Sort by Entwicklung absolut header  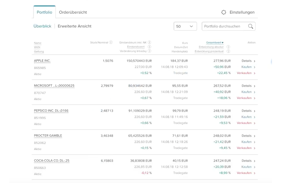tap(211, 47)
